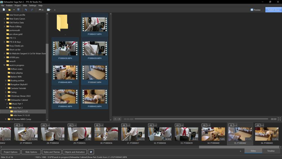This screenshot has width=282, height=159.
Task: Undo the last action
Action: point(26,10)
